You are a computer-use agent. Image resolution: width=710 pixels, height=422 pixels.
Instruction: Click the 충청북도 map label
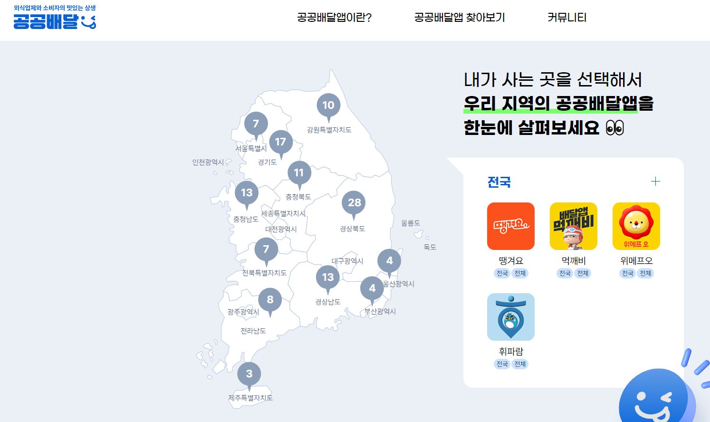click(298, 197)
